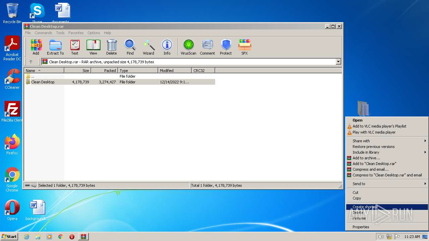Viewport: 429px width, 241px height.
Task: Click the Extract To toolbar icon
Action: (55, 47)
